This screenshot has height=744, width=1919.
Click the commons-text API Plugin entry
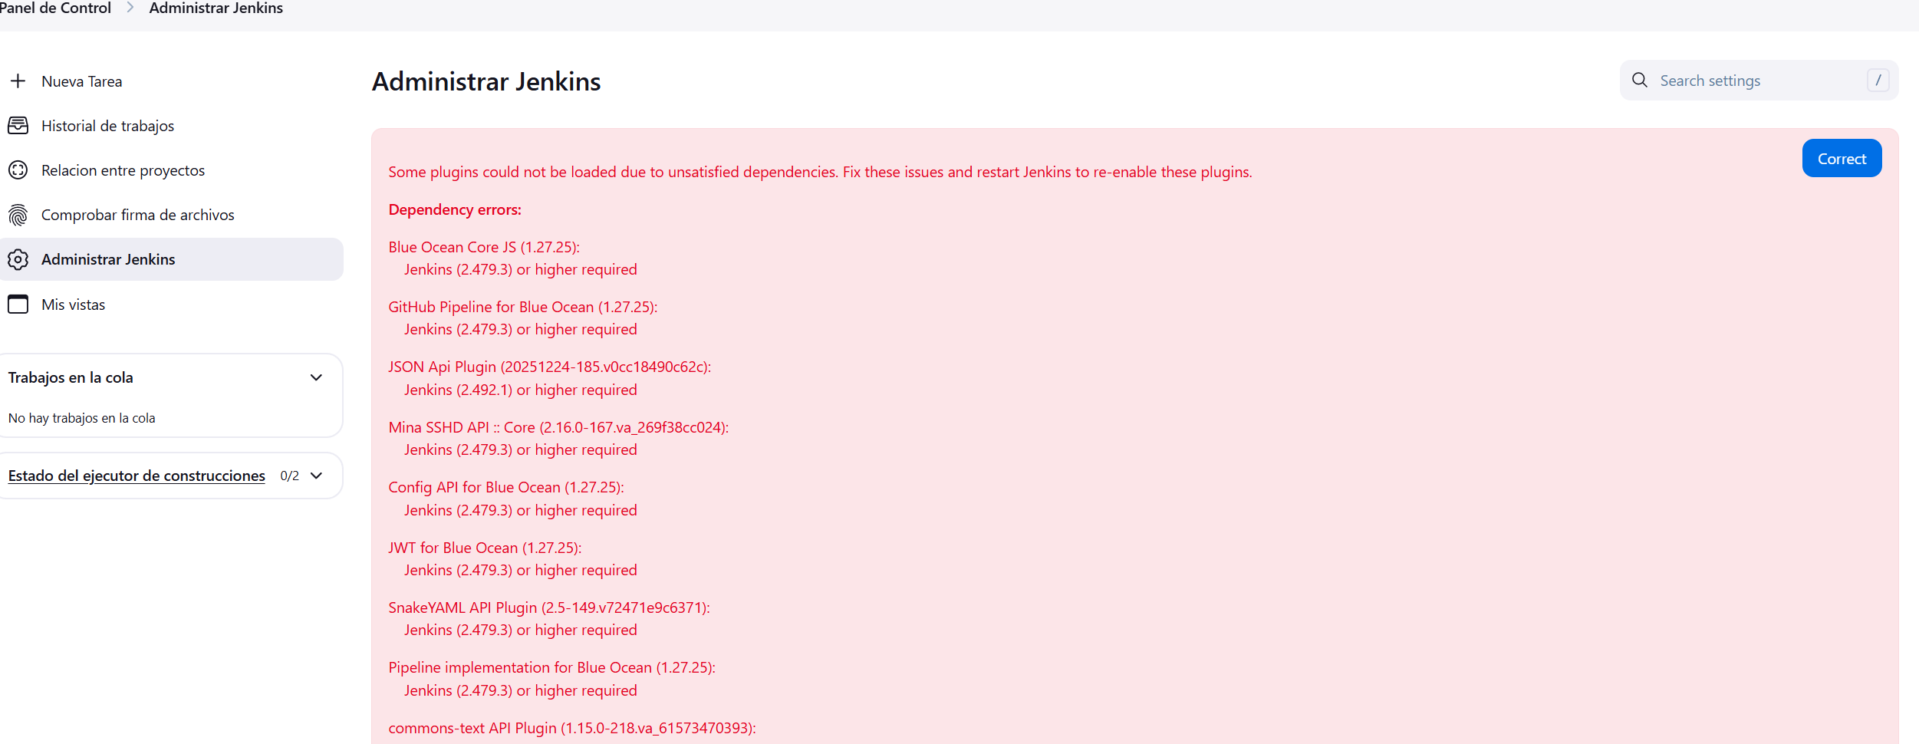tap(572, 728)
